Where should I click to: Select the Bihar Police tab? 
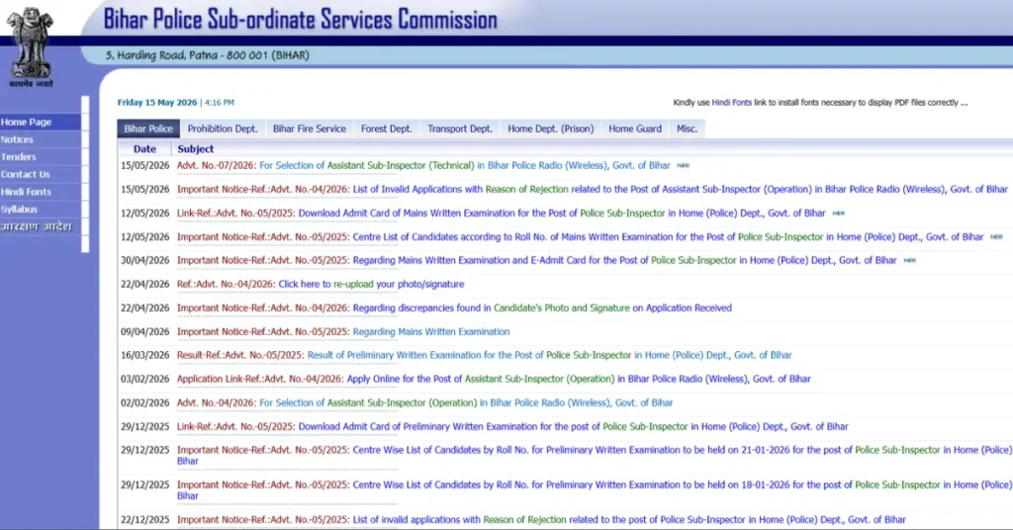tap(148, 129)
